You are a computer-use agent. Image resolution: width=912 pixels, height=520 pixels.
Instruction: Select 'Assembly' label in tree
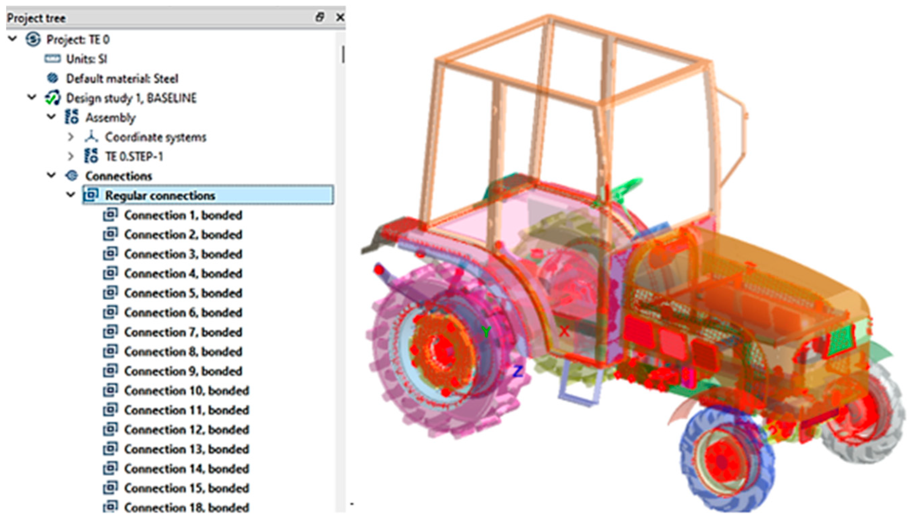tap(110, 118)
